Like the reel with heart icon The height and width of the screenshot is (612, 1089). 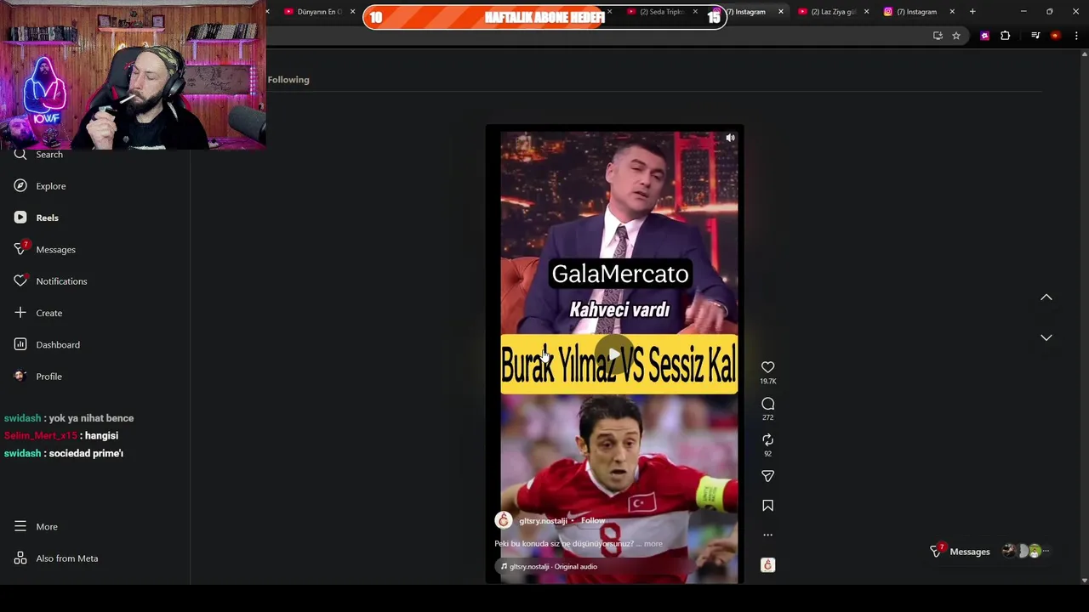pyautogui.click(x=767, y=367)
